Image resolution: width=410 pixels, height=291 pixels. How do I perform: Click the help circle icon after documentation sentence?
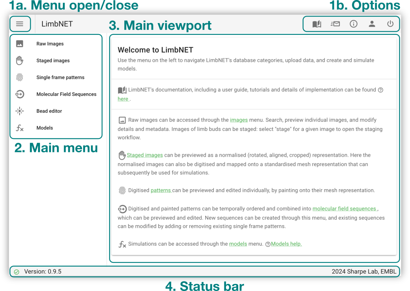381,90
